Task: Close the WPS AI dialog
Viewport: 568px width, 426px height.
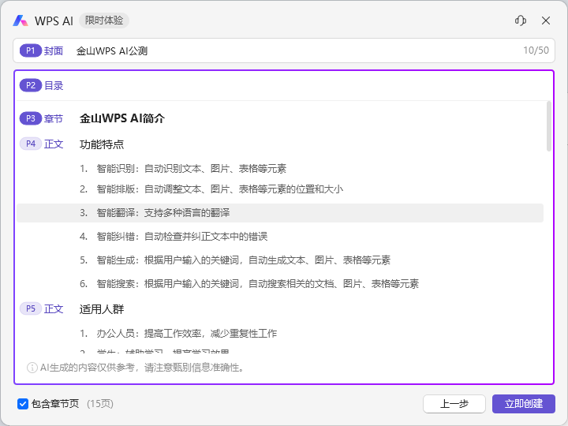Action: click(546, 21)
